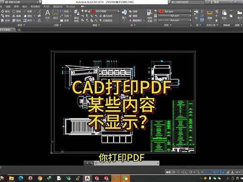Click the Paste (粘贴) icon
The width and height of the screenshot is (243, 182).
tap(224, 14)
